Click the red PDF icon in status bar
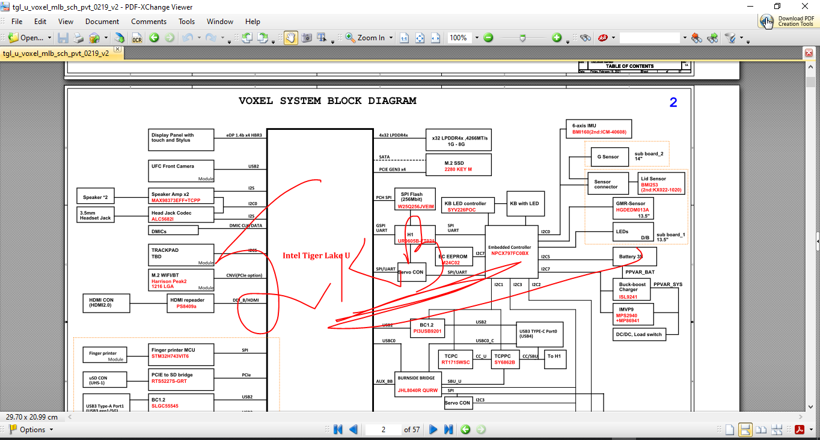820x440 pixels. pyautogui.click(x=800, y=429)
